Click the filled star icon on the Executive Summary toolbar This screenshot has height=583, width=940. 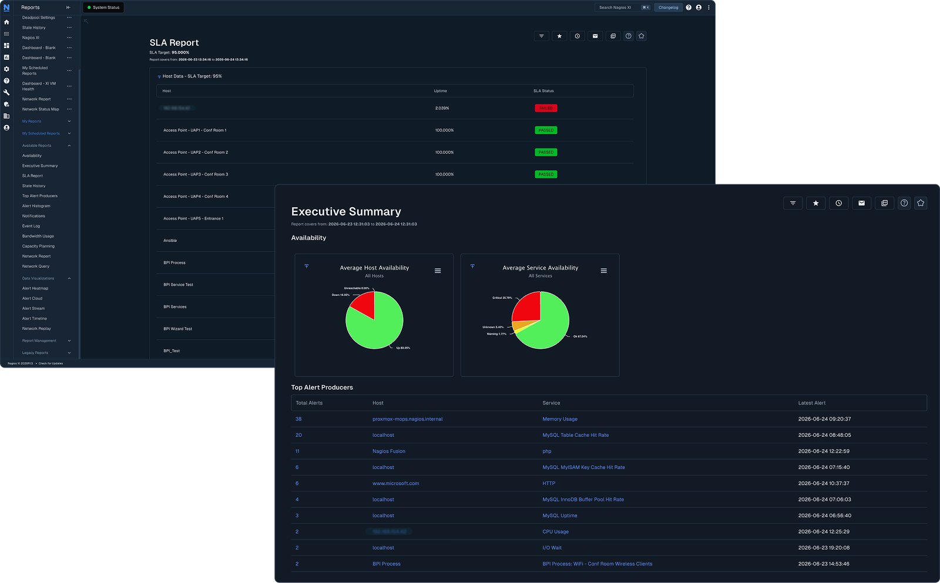[x=815, y=203]
